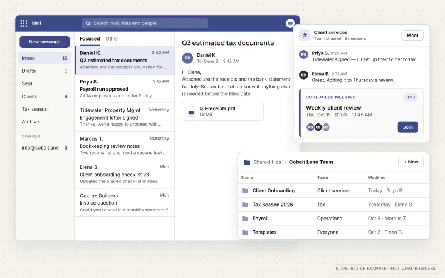Click the Client services channel hash icon
This screenshot has width=445, height=278.
click(x=304, y=36)
